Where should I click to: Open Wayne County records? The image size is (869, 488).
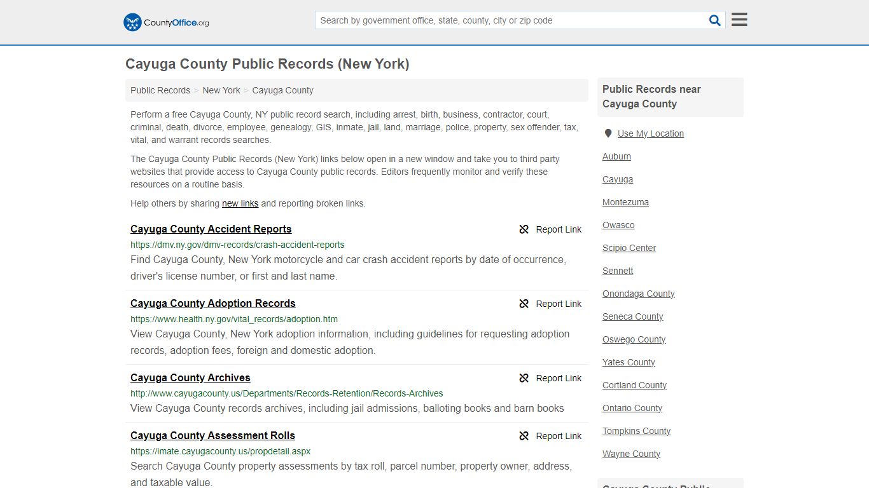tap(631, 454)
